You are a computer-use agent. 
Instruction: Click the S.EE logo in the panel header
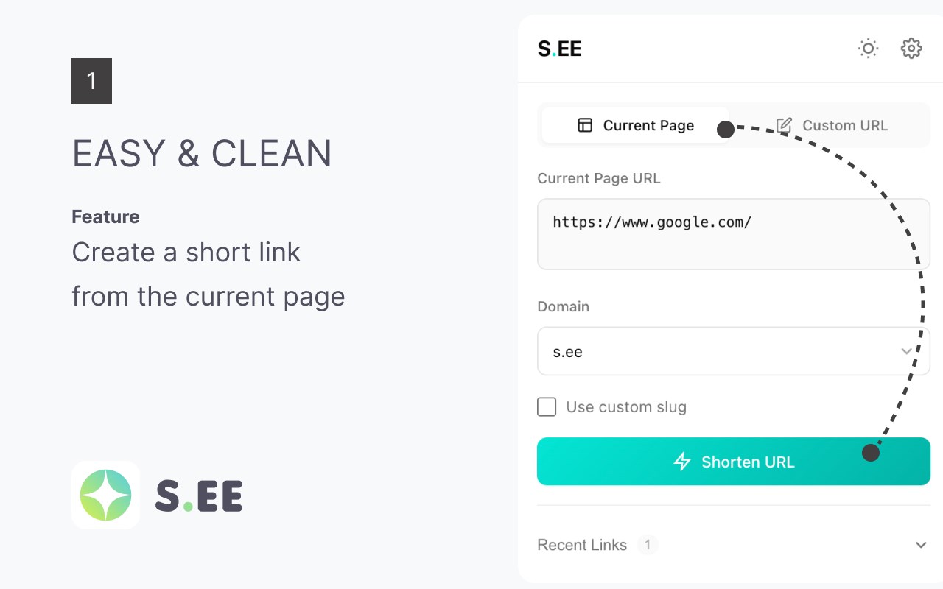(559, 49)
